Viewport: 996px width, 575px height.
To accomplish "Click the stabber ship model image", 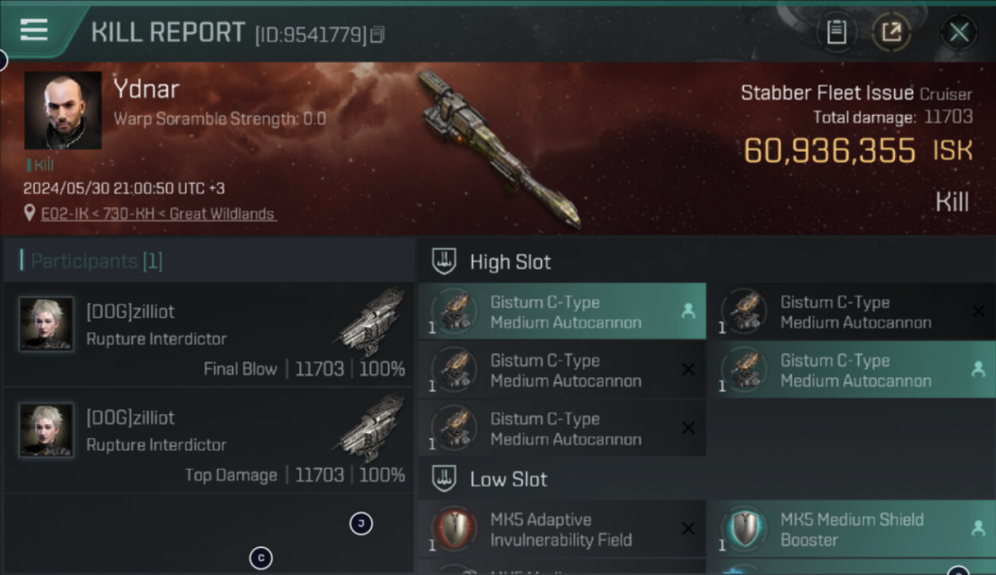I will (498, 149).
